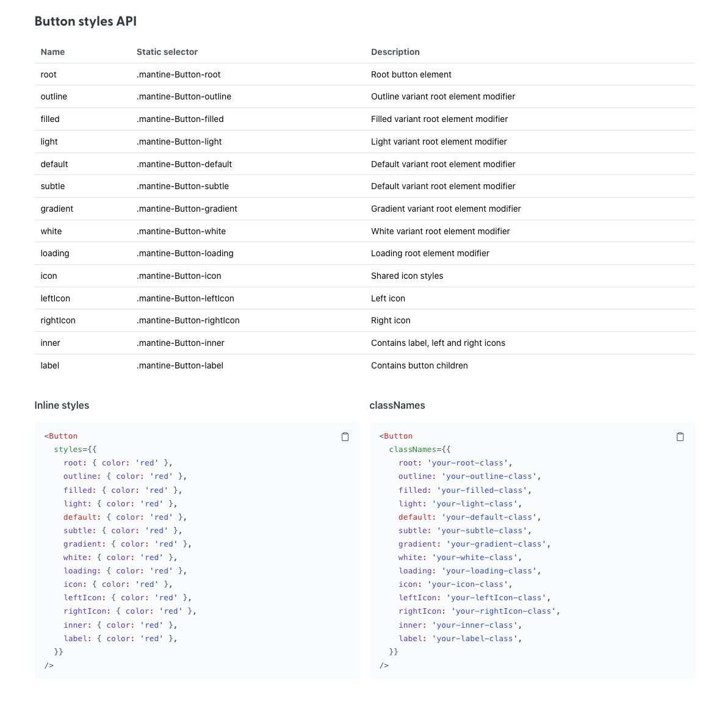
Task: Click the classNames section heading
Action: point(397,404)
